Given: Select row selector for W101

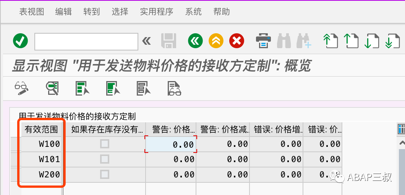Looking at the screenshot, I should coord(16,159).
